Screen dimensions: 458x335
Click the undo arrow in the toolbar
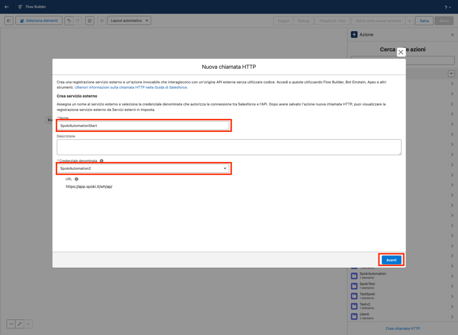pos(68,21)
